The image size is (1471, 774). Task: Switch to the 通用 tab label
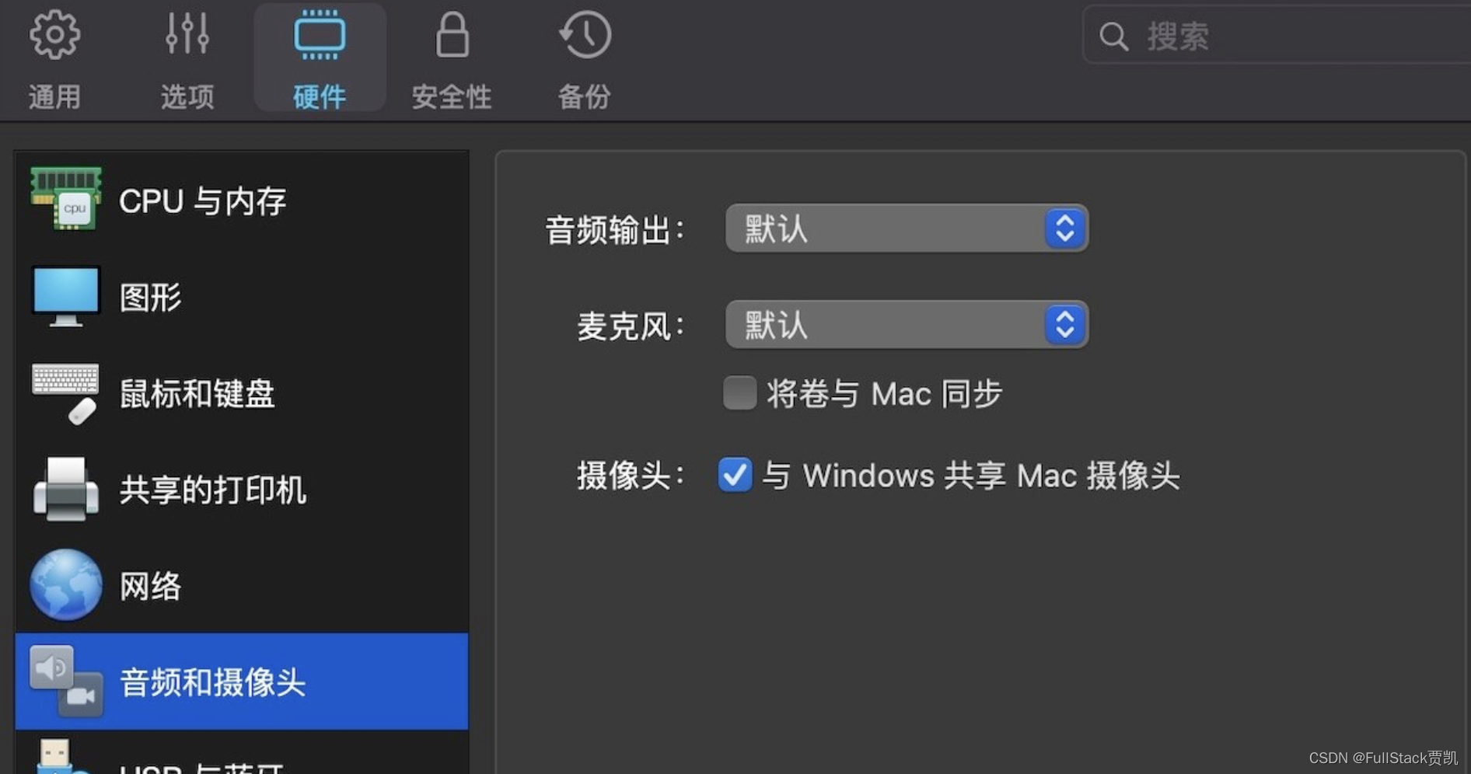tap(54, 97)
